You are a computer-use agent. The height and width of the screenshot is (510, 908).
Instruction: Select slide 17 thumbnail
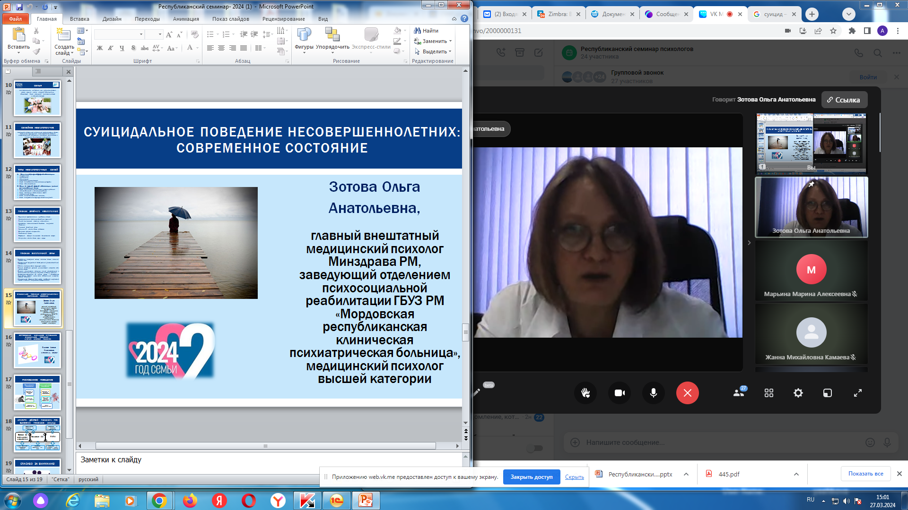pyautogui.click(x=37, y=393)
